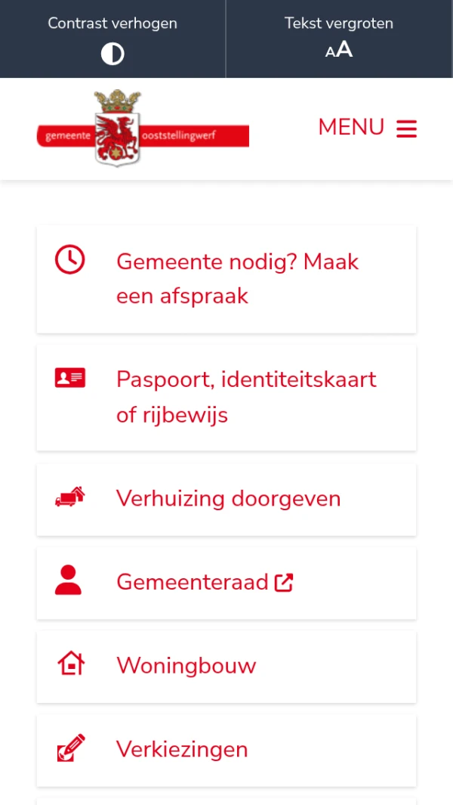The image size is (453, 805).
Task: Click the house icon beside Woningbouw
Action: click(x=70, y=664)
